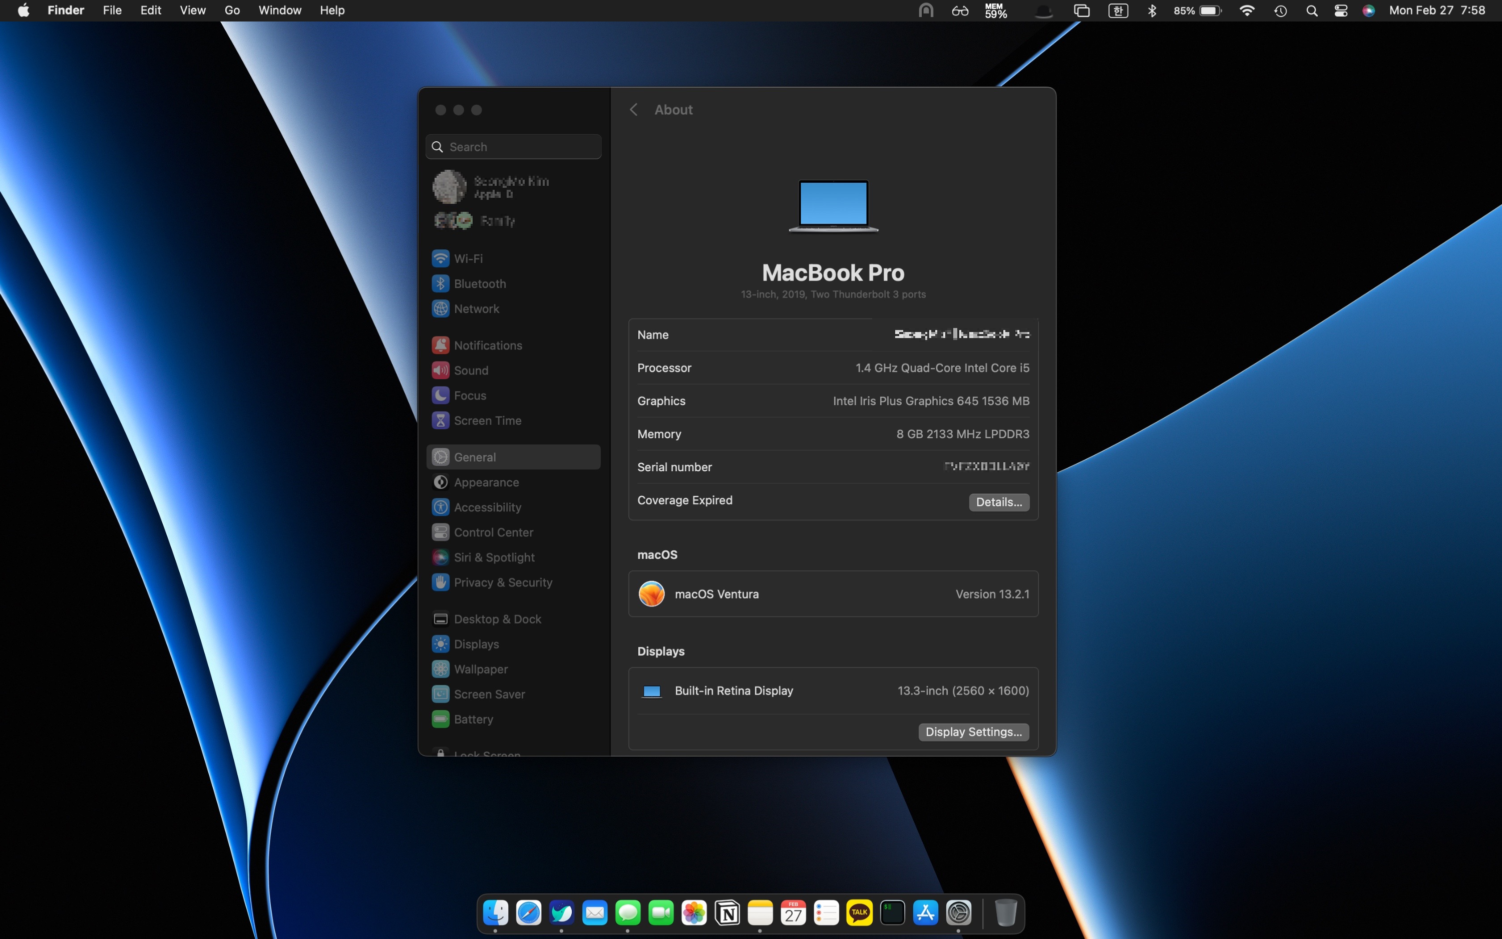Image resolution: width=1502 pixels, height=939 pixels.
Task: Click the Display Settings... button
Action: click(973, 732)
